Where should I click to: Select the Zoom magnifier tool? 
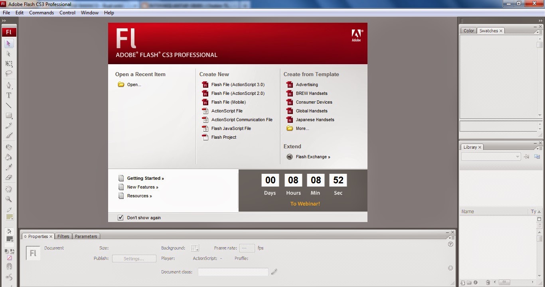pyautogui.click(x=9, y=199)
